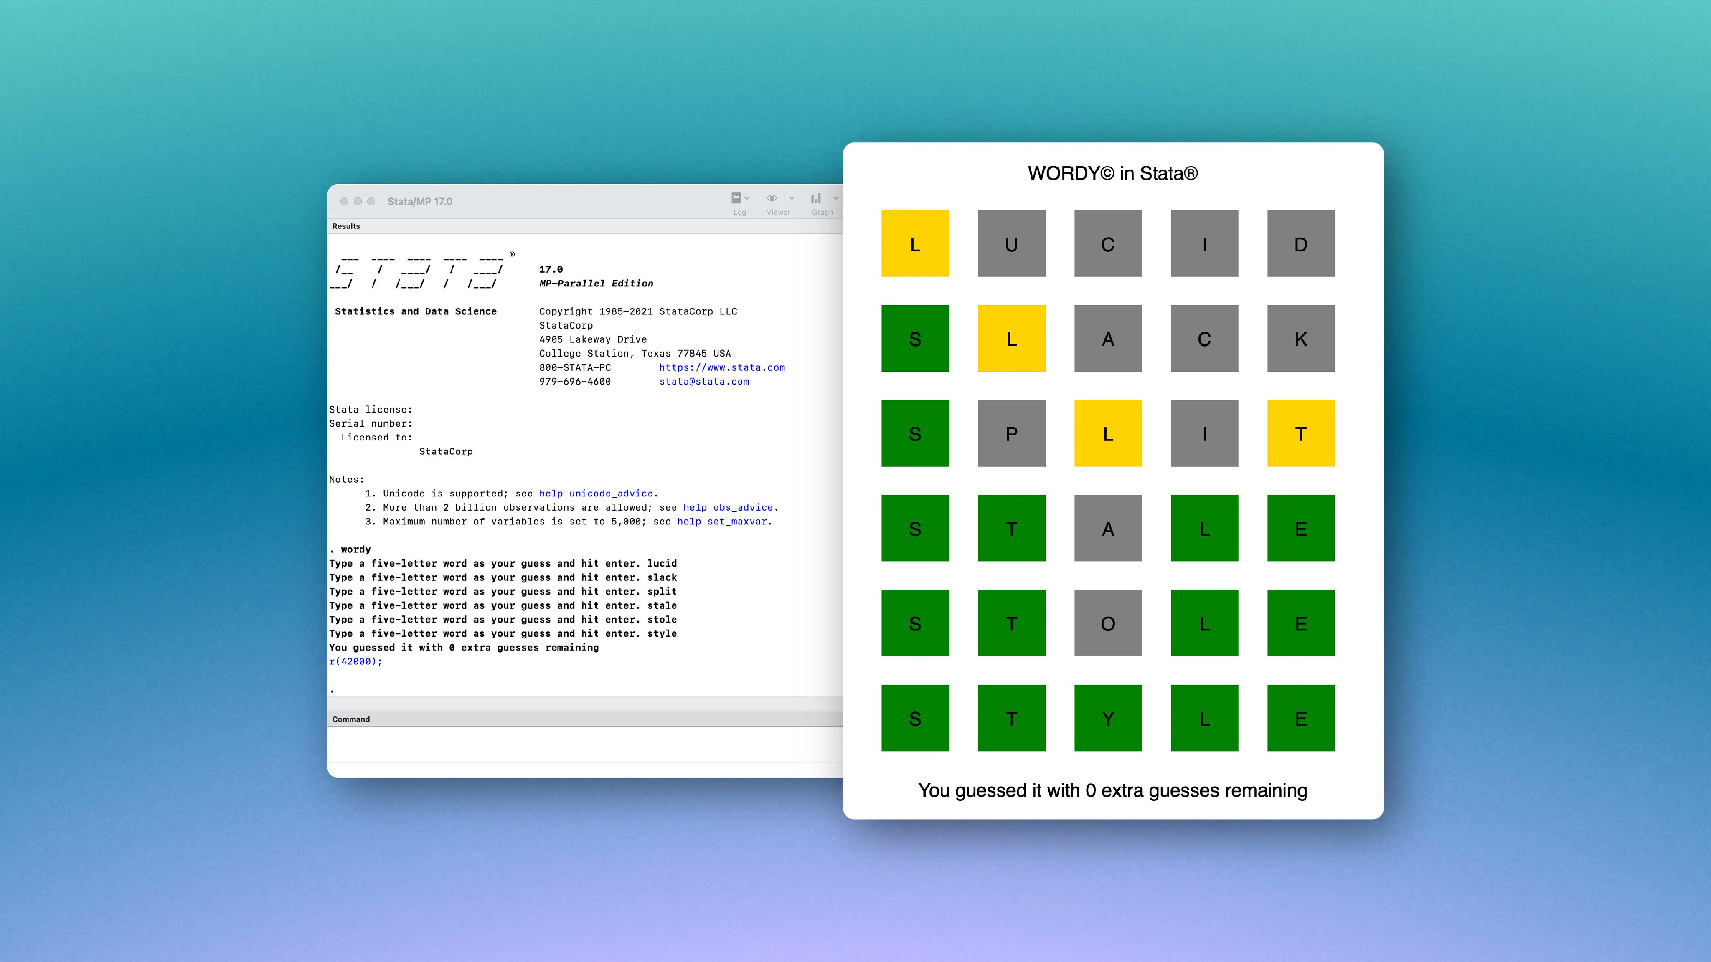Click Wordy window's 'You guessed it' message

(x=1112, y=790)
